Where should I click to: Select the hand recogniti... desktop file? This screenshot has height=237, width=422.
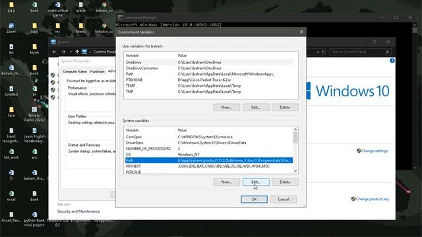tap(11, 135)
